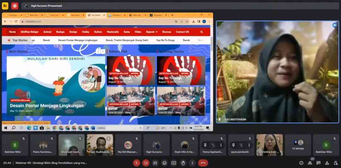341x168 pixels.
Task: Expand the Sejarah dropdown menu
Action: point(152,32)
